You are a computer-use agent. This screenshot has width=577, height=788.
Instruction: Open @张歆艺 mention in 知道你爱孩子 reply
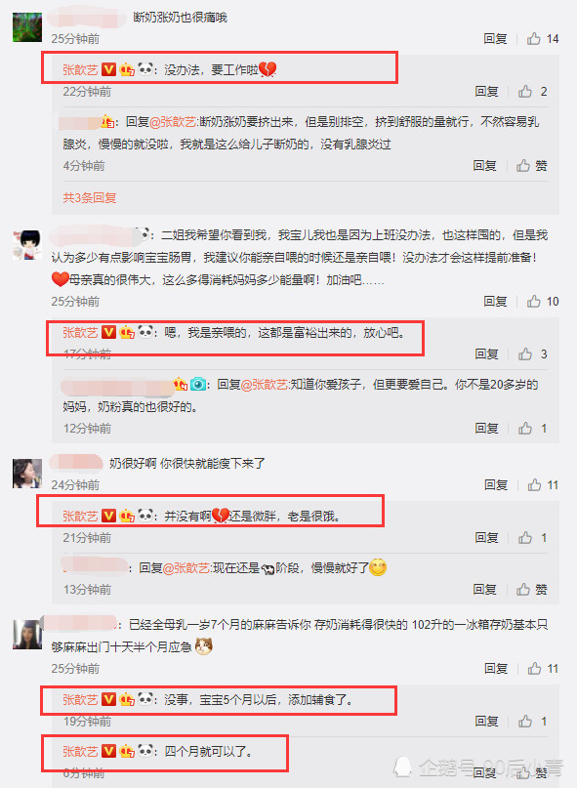coord(266,385)
